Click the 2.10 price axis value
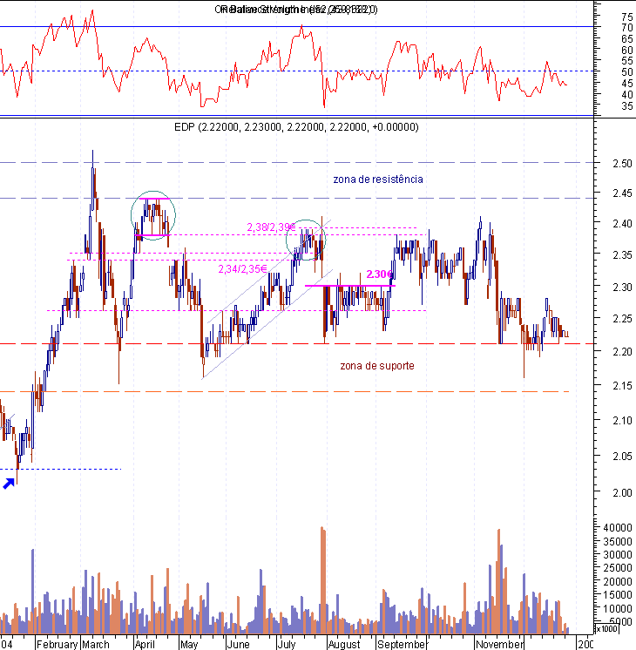636x650 pixels. (622, 421)
